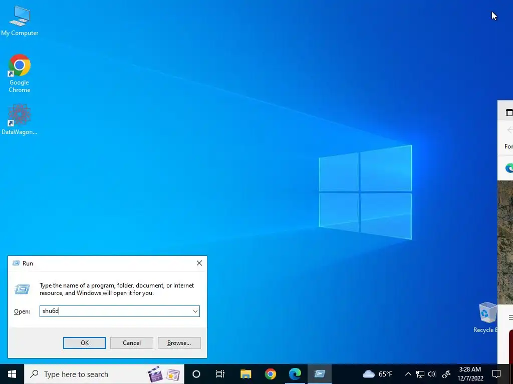Open the notification Action Center icon
Screen dimensions: 513x384
click(x=496, y=374)
